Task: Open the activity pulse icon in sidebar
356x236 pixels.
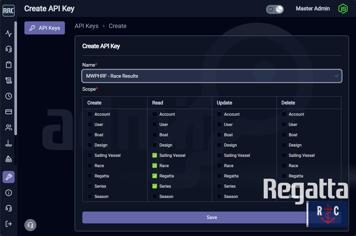Action: click(x=8, y=34)
